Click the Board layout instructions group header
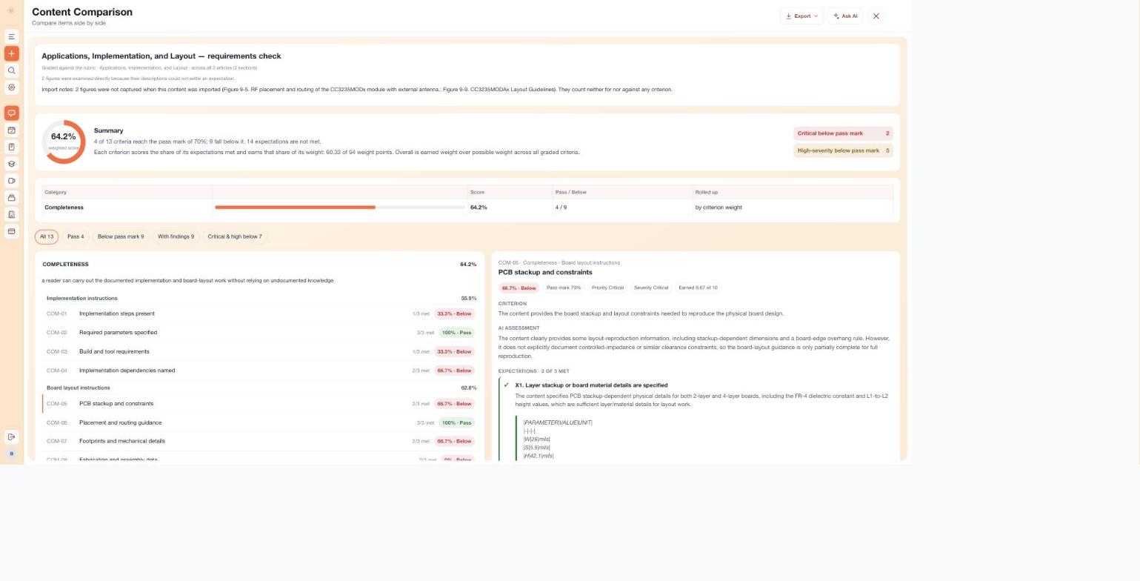 (260, 388)
